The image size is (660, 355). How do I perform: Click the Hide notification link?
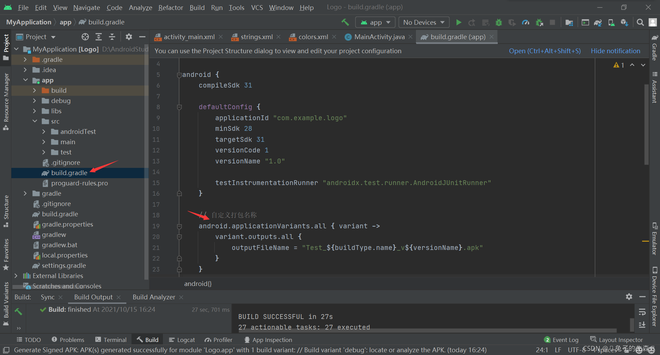click(615, 51)
